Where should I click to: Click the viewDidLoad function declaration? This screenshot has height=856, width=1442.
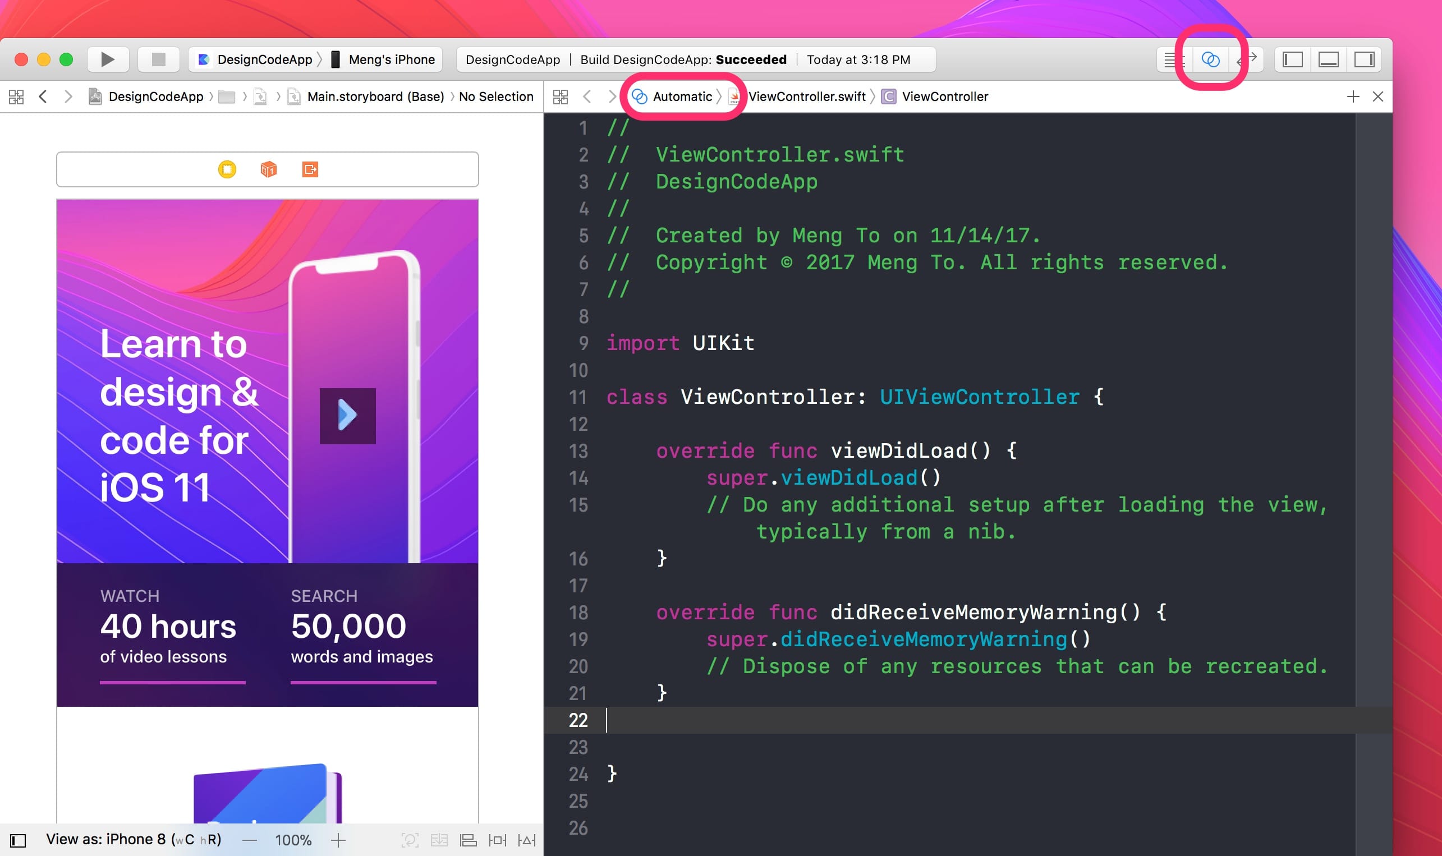(x=836, y=451)
